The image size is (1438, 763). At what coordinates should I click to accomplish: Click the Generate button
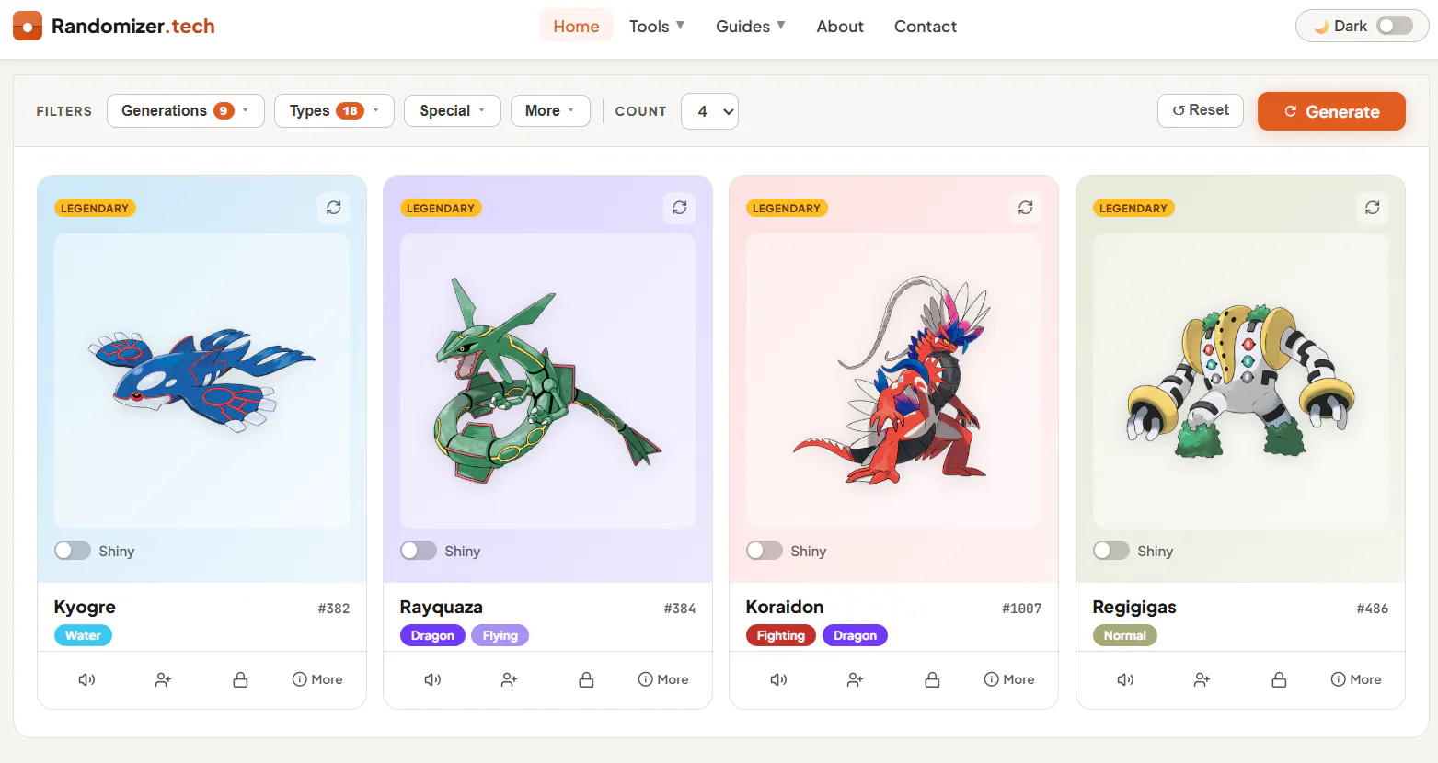pyautogui.click(x=1331, y=111)
